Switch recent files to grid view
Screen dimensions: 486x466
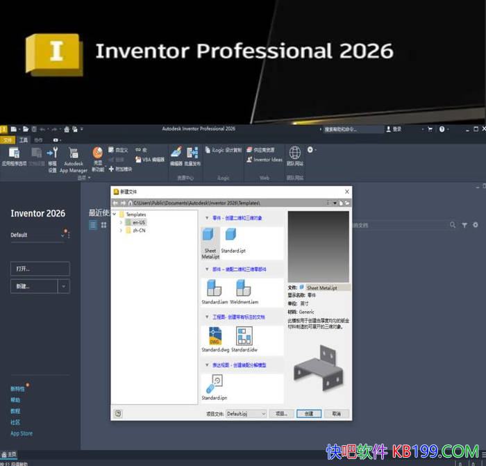(104, 225)
